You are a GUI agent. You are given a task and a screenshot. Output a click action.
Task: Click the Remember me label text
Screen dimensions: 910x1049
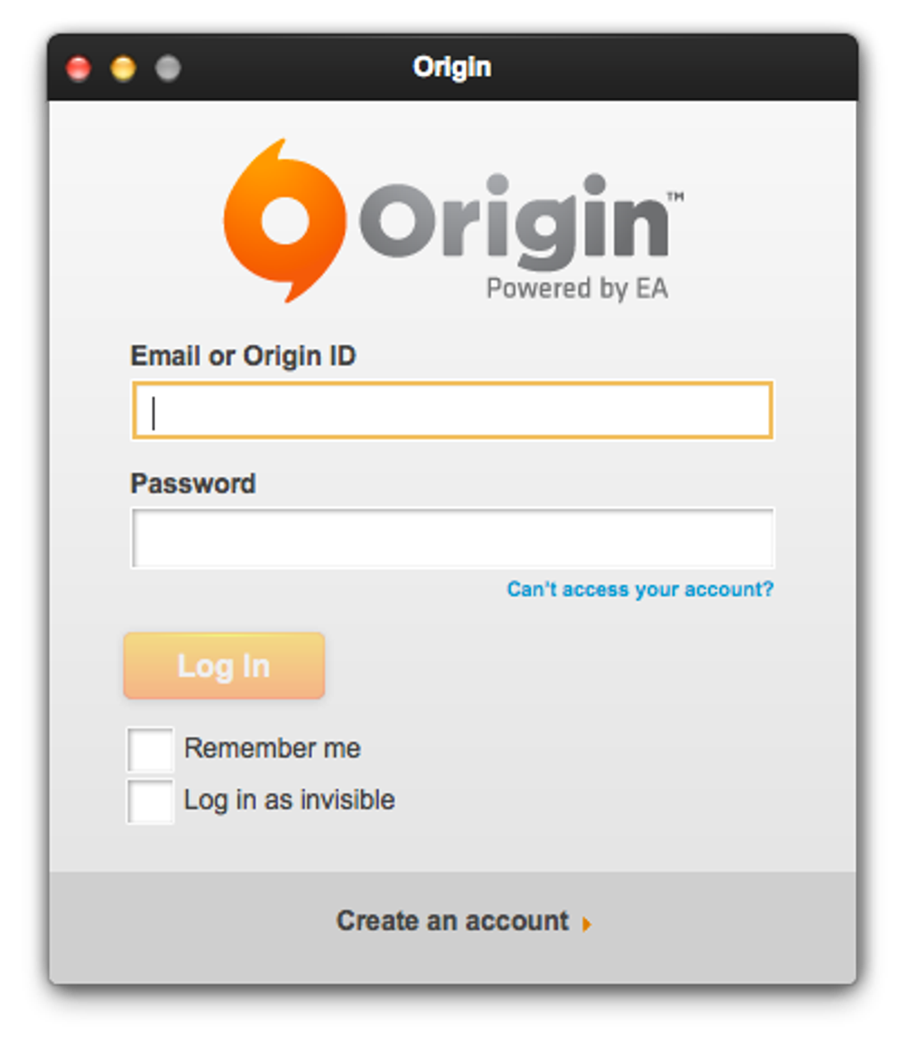(272, 748)
